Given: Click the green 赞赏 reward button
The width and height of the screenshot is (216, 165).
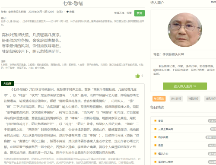Looking at the screenshot, I should (x=140, y=13).
